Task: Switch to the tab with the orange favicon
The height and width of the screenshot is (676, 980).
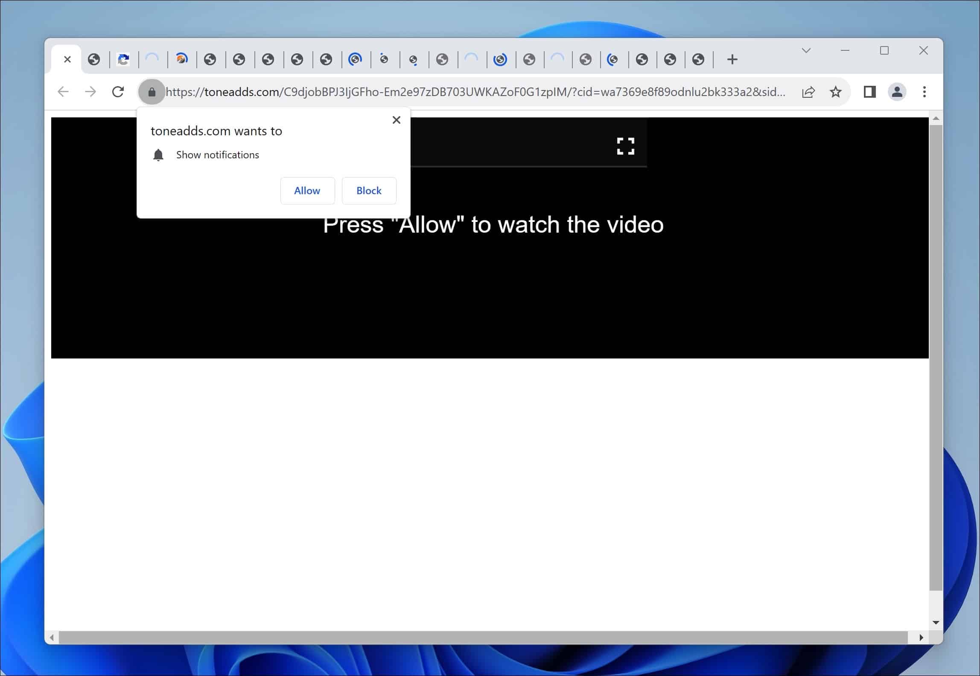Action: pyautogui.click(x=182, y=59)
